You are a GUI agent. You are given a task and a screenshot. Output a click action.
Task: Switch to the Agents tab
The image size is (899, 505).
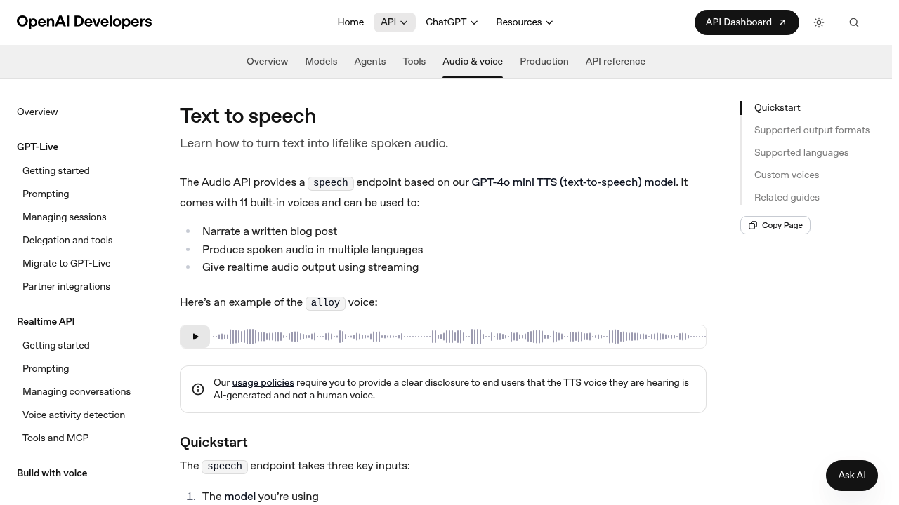click(370, 62)
